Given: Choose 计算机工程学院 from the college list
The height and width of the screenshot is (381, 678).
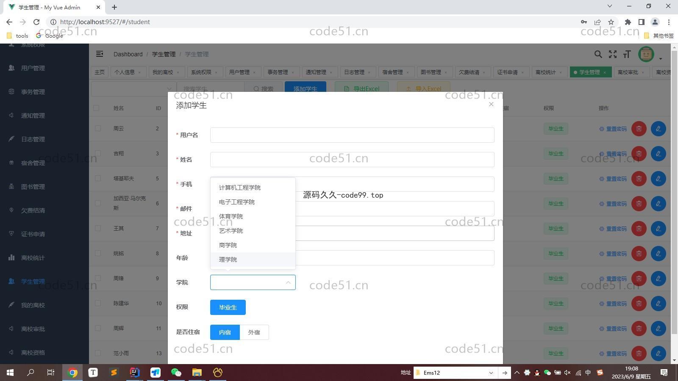Looking at the screenshot, I should point(239,188).
